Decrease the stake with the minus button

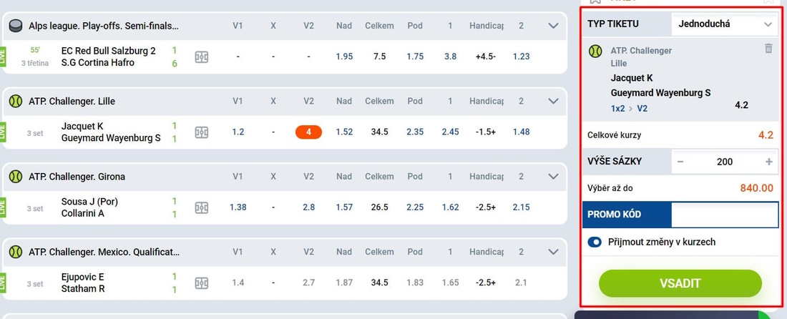680,162
